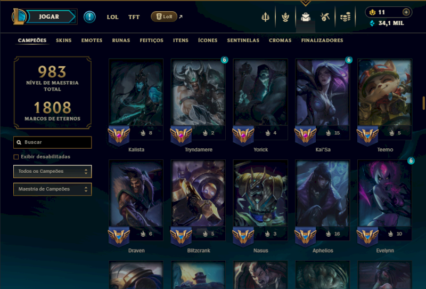Open the Profile laurel crest icon
Screen dimensions: 426x289
[285, 17]
